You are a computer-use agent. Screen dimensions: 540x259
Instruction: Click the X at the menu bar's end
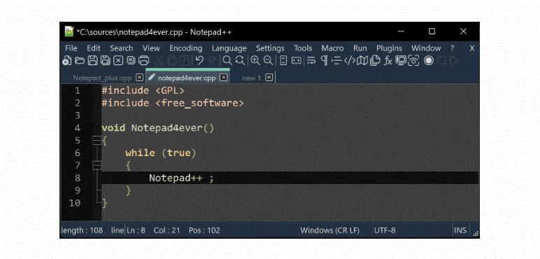tap(472, 48)
